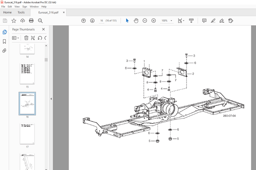Click the scrolling mode toolbar icon
Image resolution: width=256 pixels, height=170 pixels.
click(191, 21)
